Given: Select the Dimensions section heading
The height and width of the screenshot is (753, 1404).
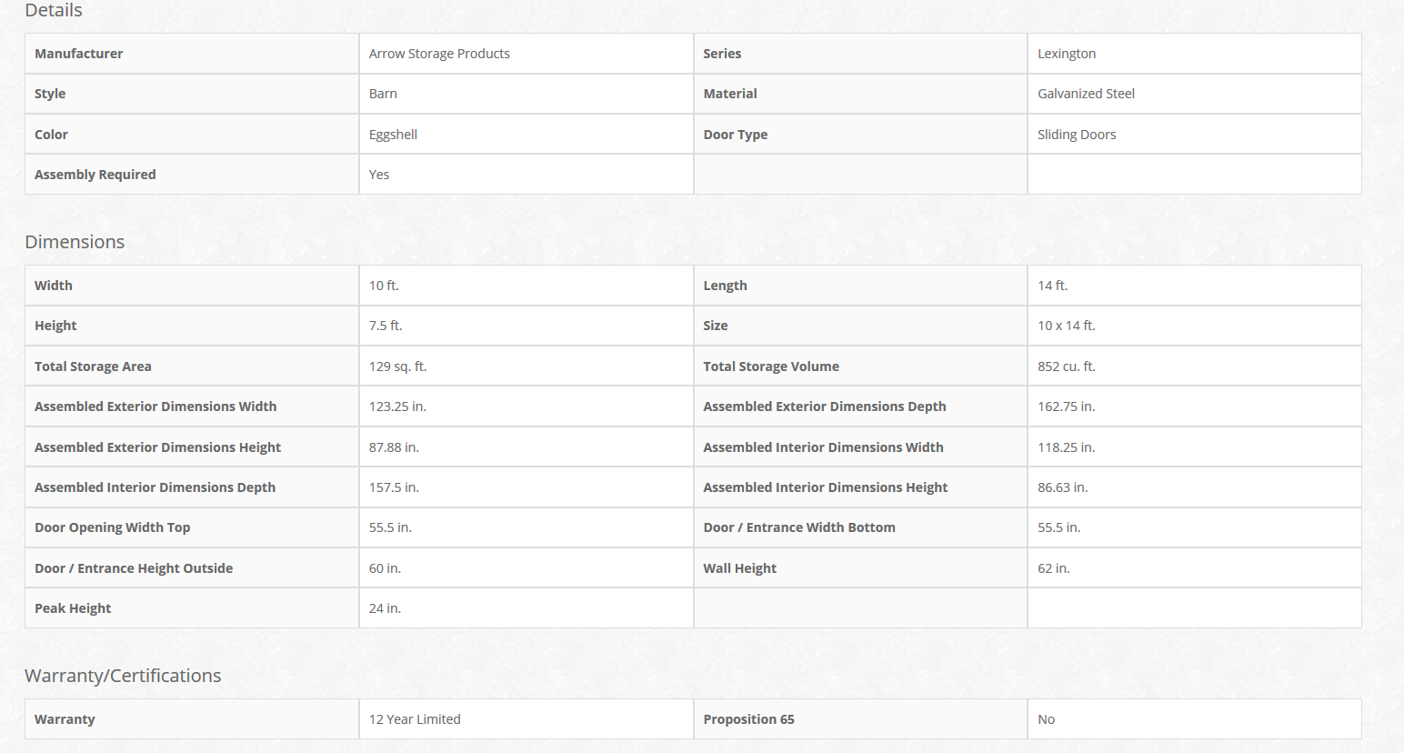Looking at the screenshot, I should (75, 242).
